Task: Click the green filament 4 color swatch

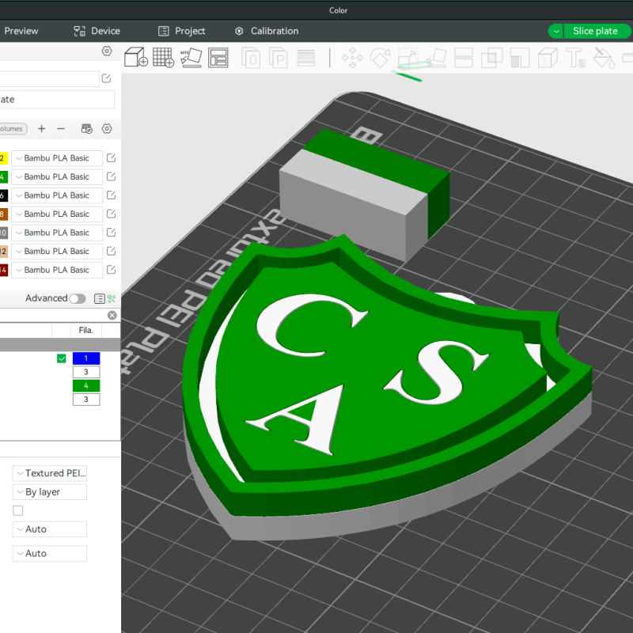Action: click(3, 177)
